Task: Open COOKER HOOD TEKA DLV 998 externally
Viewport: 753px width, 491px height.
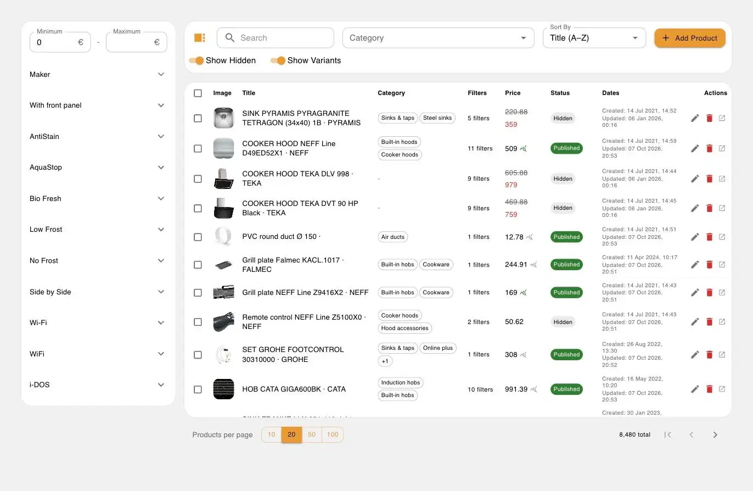Action: point(722,178)
